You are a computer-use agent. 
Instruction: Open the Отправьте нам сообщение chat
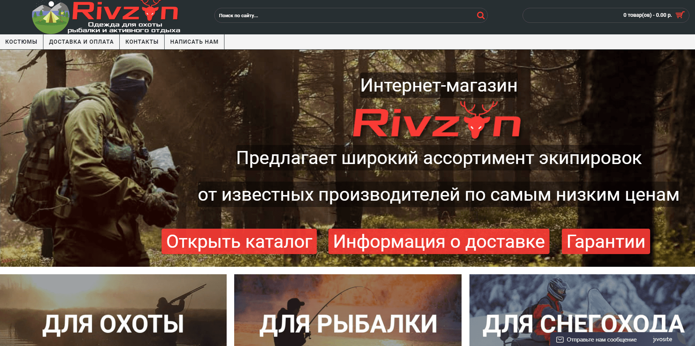(601, 340)
